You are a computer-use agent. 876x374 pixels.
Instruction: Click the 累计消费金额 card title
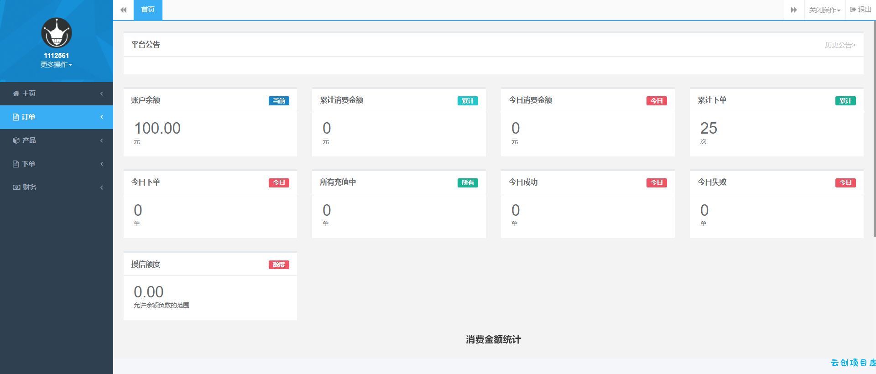342,100
